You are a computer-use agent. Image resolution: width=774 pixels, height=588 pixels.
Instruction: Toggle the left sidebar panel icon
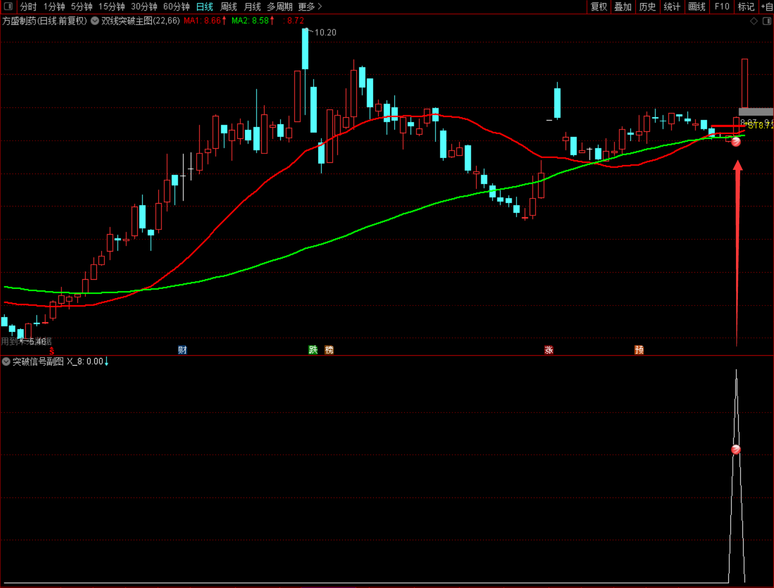click(x=8, y=7)
